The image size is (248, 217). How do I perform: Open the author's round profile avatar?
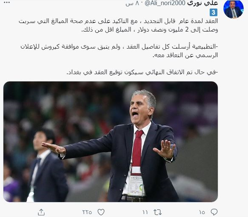(x=233, y=9)
